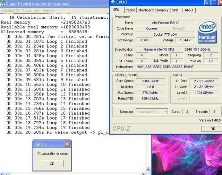Click the 'The Initial value' line at 00.281s
Viewport: 222px width, 175px height.
click(58, 37)
